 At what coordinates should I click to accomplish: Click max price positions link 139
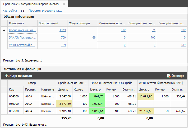tap(183, 45)
